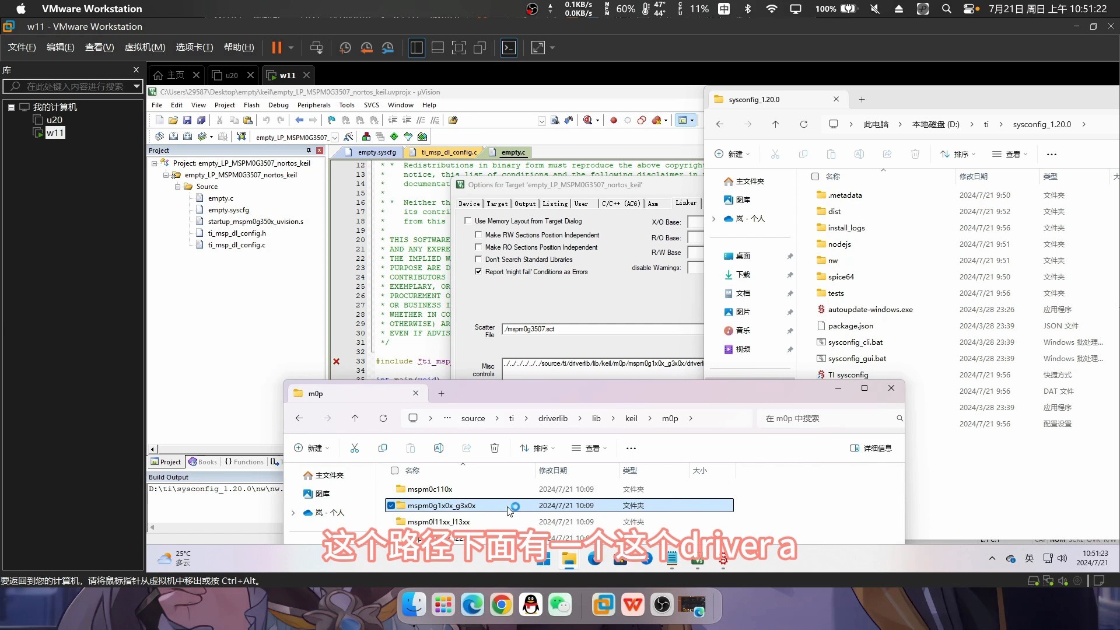Click 详细信息 details pane button
The height and width of the screenshot is (630, 1120).
871,448
